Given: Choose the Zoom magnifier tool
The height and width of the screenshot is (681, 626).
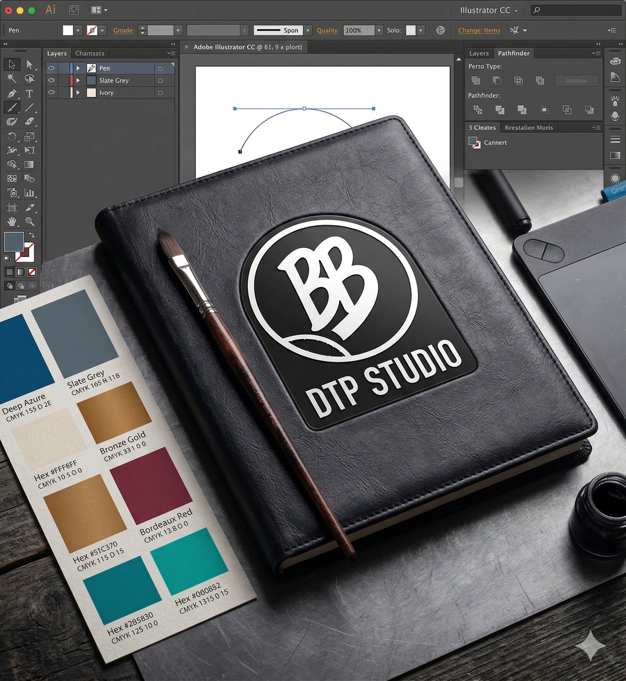Looking at the screenshot, I should (29, 222).
